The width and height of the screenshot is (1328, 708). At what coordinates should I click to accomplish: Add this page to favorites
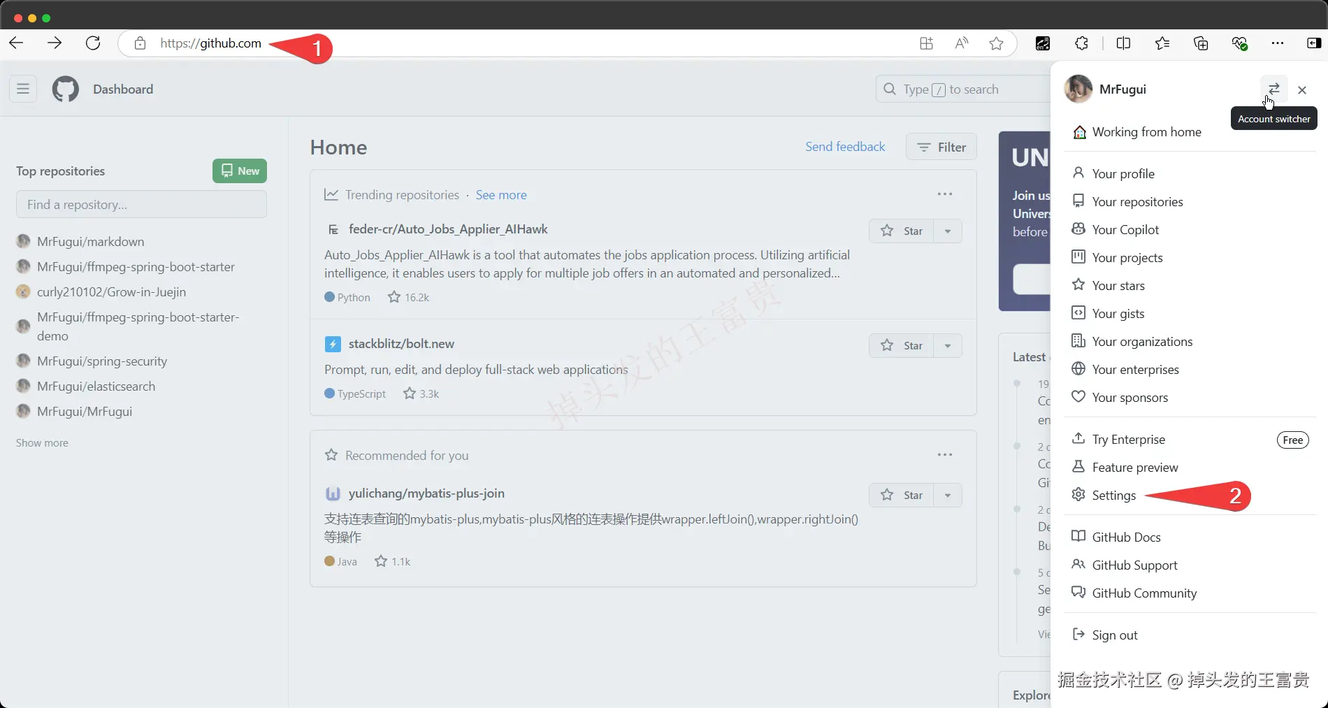997,43
